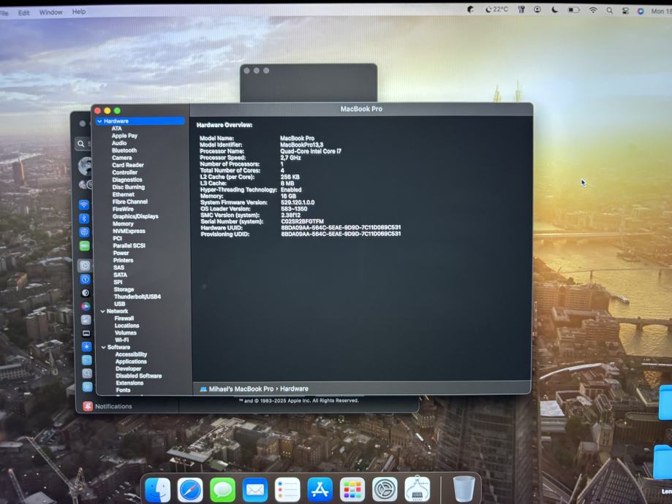
Task: Collapse the Software category chevron
Action: [103, 347]
